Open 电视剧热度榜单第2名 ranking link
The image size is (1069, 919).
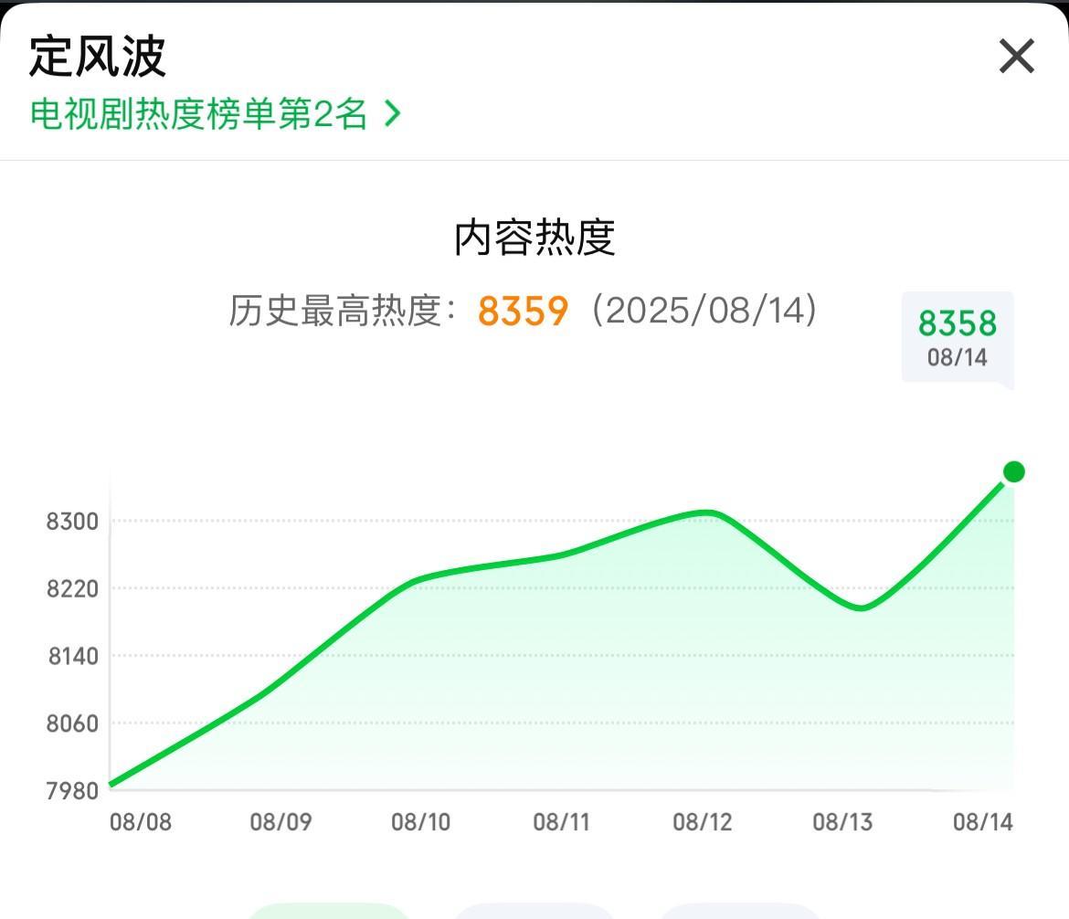click(215, 113)
